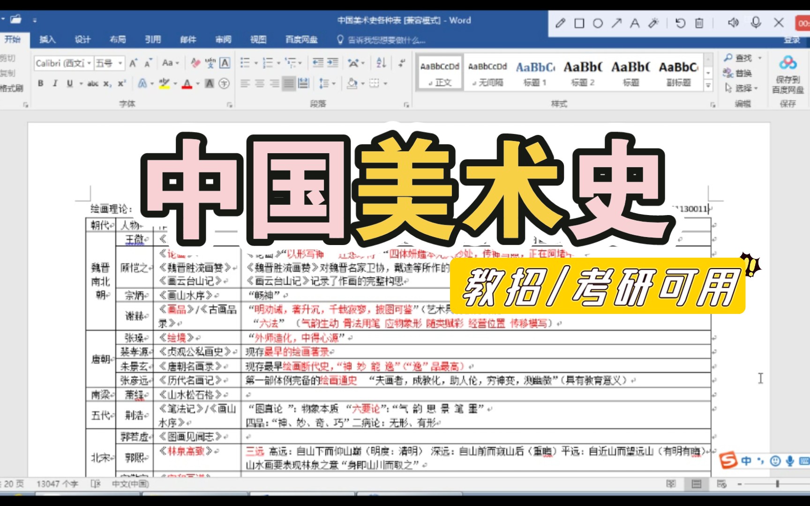Screen dimensions: 810x506
Task: Open the text effects menu
Action: click(142, 83)
